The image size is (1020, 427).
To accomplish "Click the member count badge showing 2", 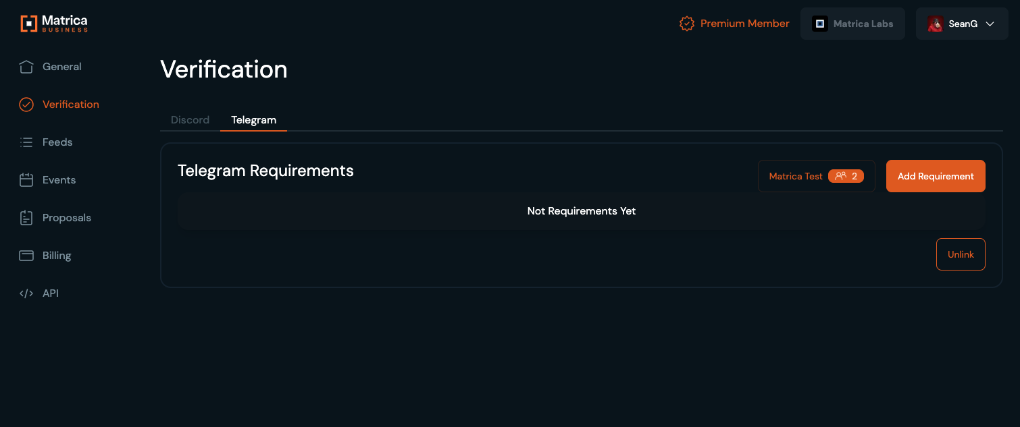I will [846, 176].
